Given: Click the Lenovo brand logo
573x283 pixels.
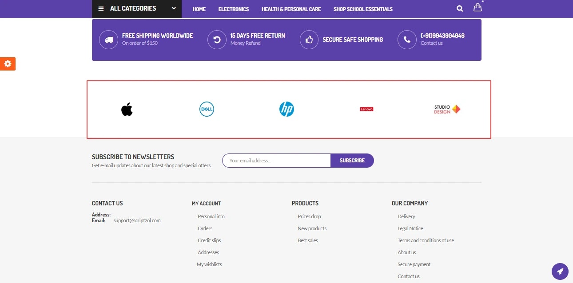Looking at the screenshot, I should coord(366,109).
